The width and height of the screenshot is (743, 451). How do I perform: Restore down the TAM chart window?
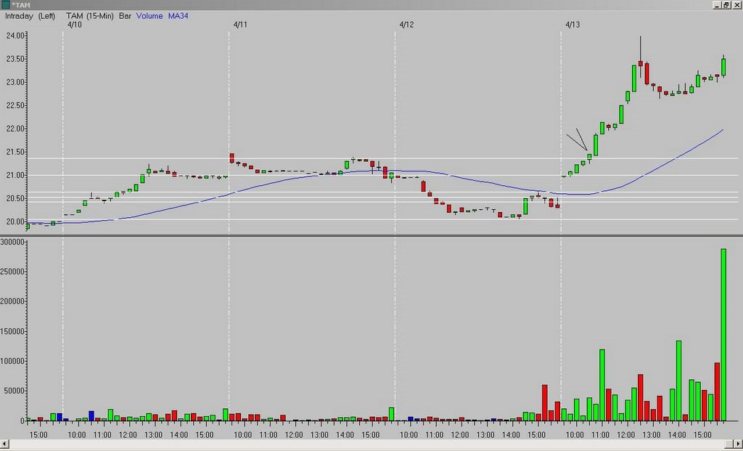click(726, 5)
